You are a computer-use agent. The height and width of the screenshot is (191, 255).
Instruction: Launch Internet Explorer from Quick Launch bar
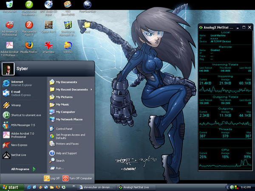(29, 187)
